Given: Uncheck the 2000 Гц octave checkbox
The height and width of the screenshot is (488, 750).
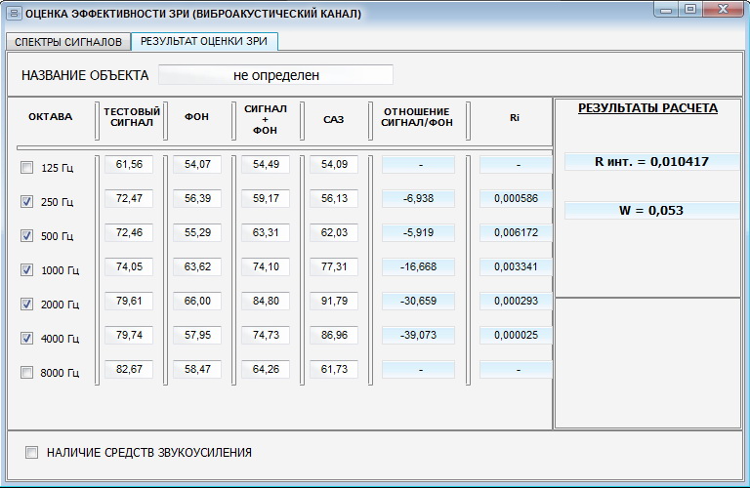Looking at the screenshot, I should point(27,305).
